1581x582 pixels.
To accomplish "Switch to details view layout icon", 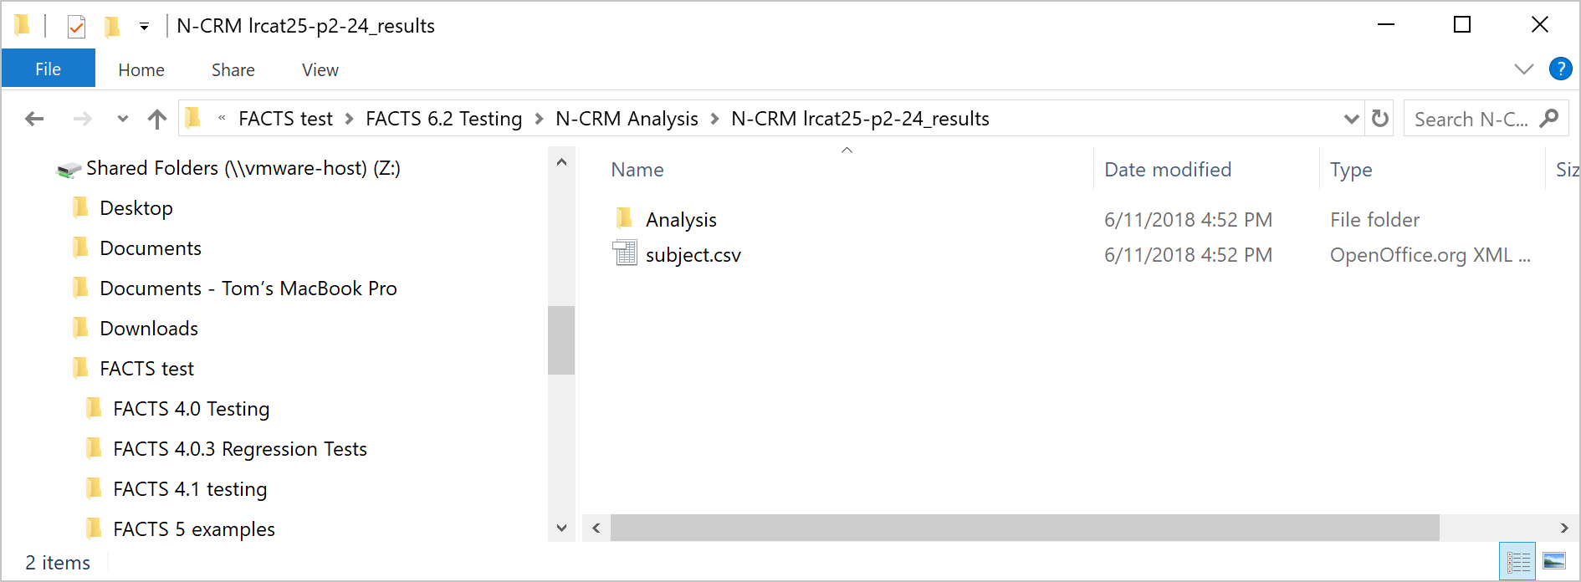I will click(1518, 561).
